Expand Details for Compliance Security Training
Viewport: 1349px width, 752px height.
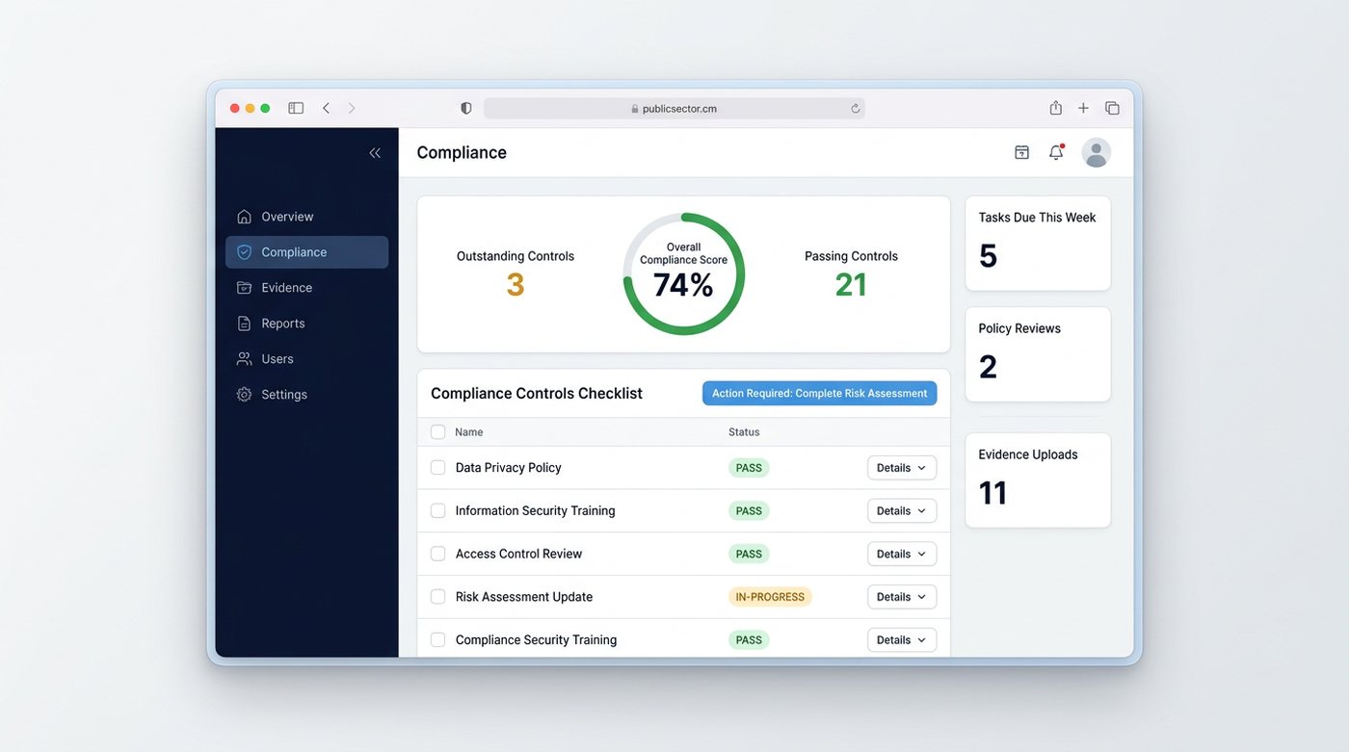pyautogui.click(x=902, y=640)
